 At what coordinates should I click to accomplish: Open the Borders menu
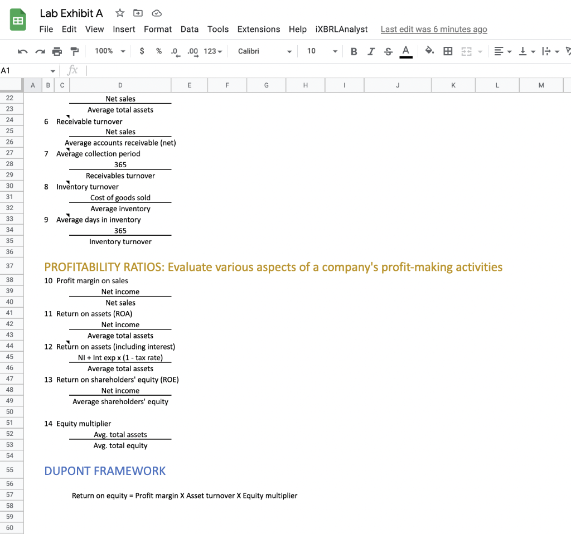(x=448, y=51)
